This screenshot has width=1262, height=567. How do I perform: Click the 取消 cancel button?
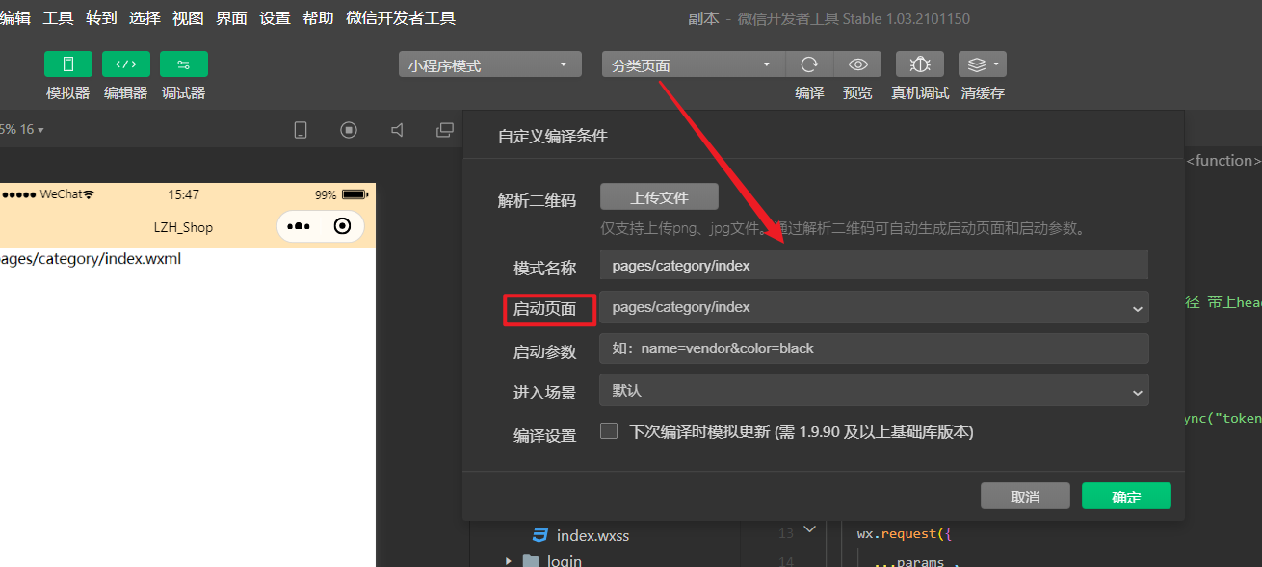1025,496
